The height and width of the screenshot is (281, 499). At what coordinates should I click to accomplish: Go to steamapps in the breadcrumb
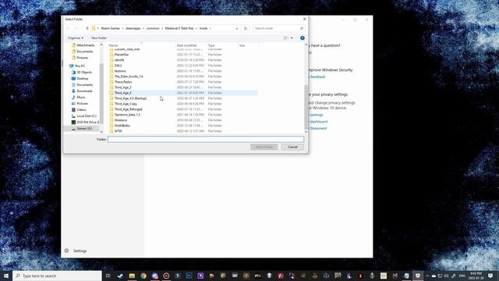(133, 28)
